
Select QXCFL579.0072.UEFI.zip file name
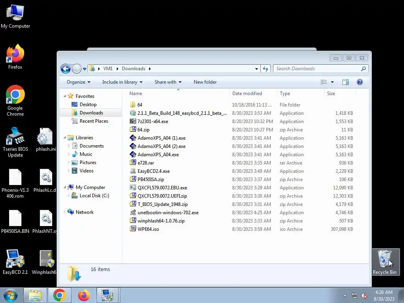(x=162, y=196)
